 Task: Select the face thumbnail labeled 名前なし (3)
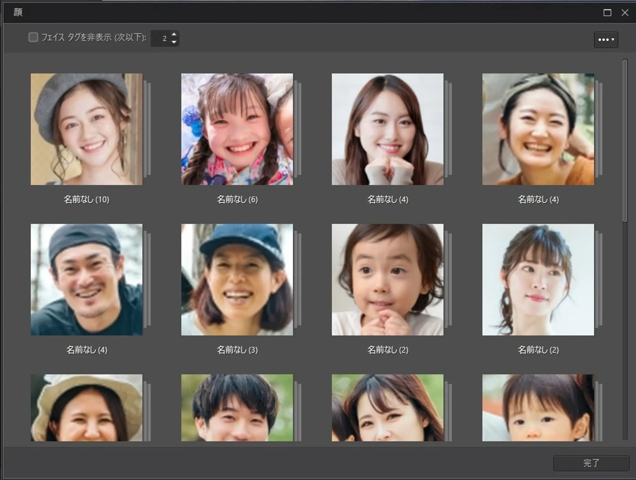tap(237, 280)
